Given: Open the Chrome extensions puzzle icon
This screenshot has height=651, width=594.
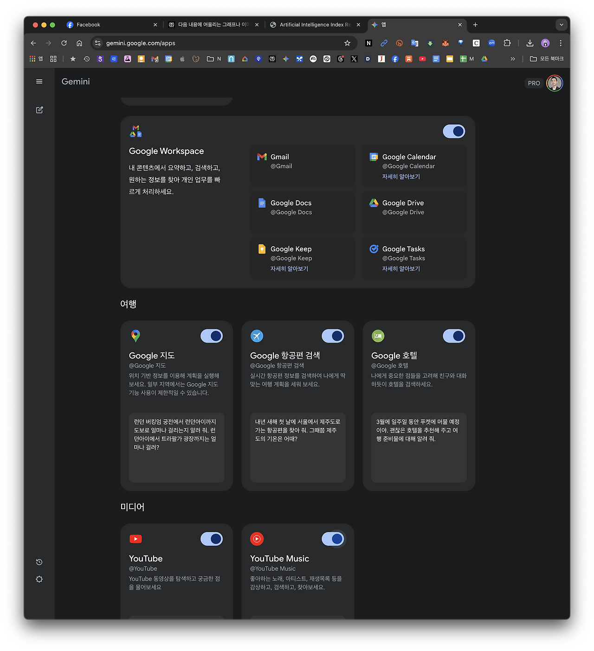Looking at the screenshot, I should click(507, 43).
